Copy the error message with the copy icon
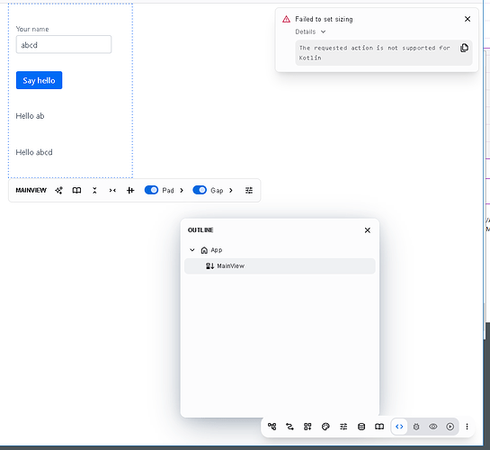 pyautogui.click(x=464, y=48)
